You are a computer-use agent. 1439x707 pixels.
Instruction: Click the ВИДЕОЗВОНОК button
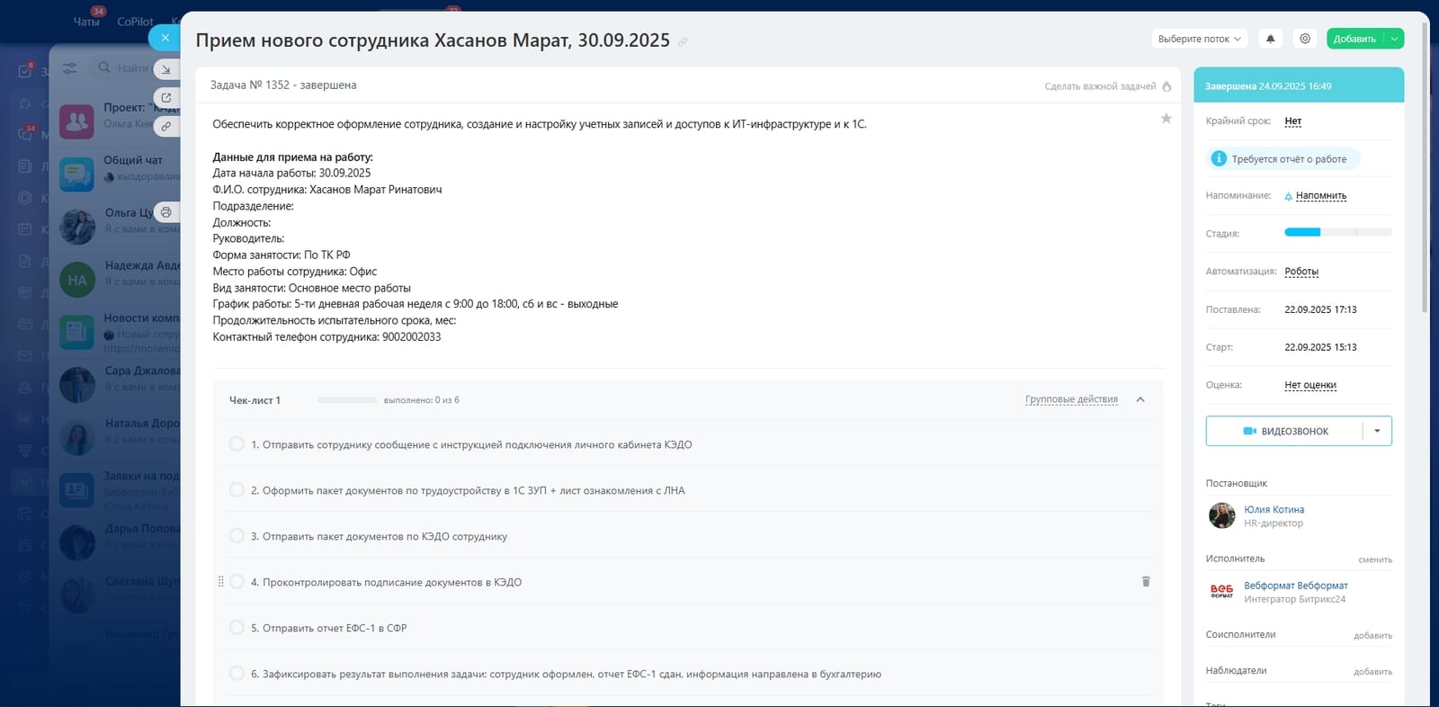(1285, 431)
